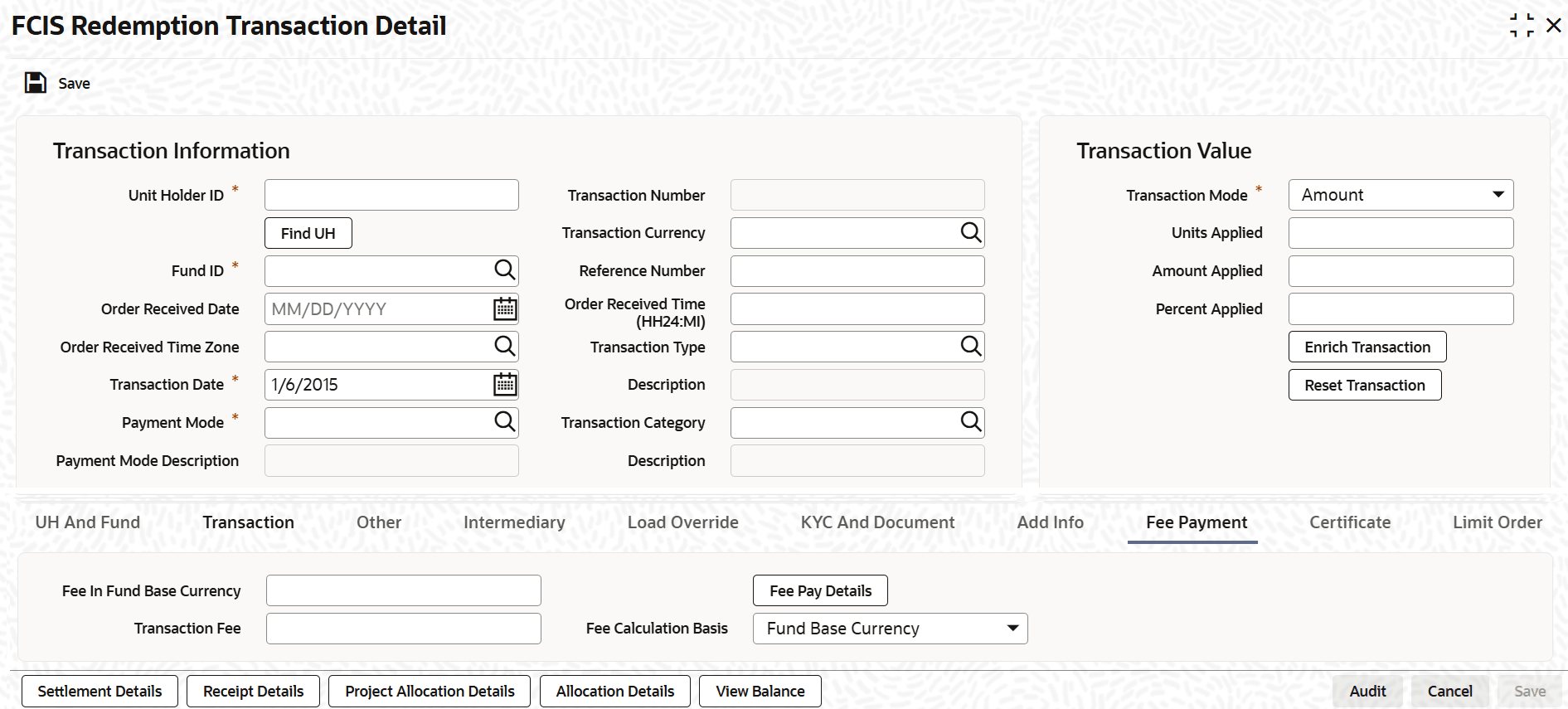This screenshot has width=1568, height=709.
Task: Click the Save floppy disk icon
Action: (36, 83)
